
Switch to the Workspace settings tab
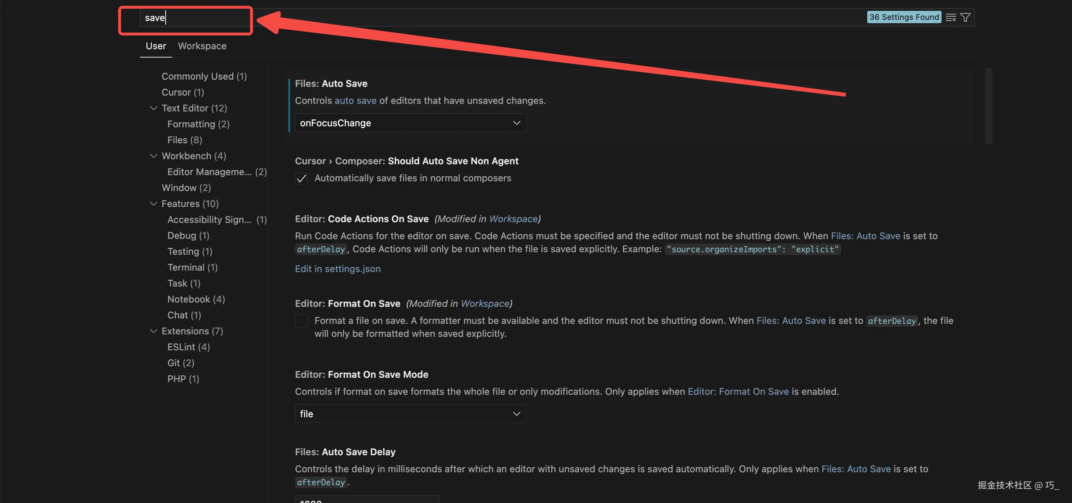[202, 46]
